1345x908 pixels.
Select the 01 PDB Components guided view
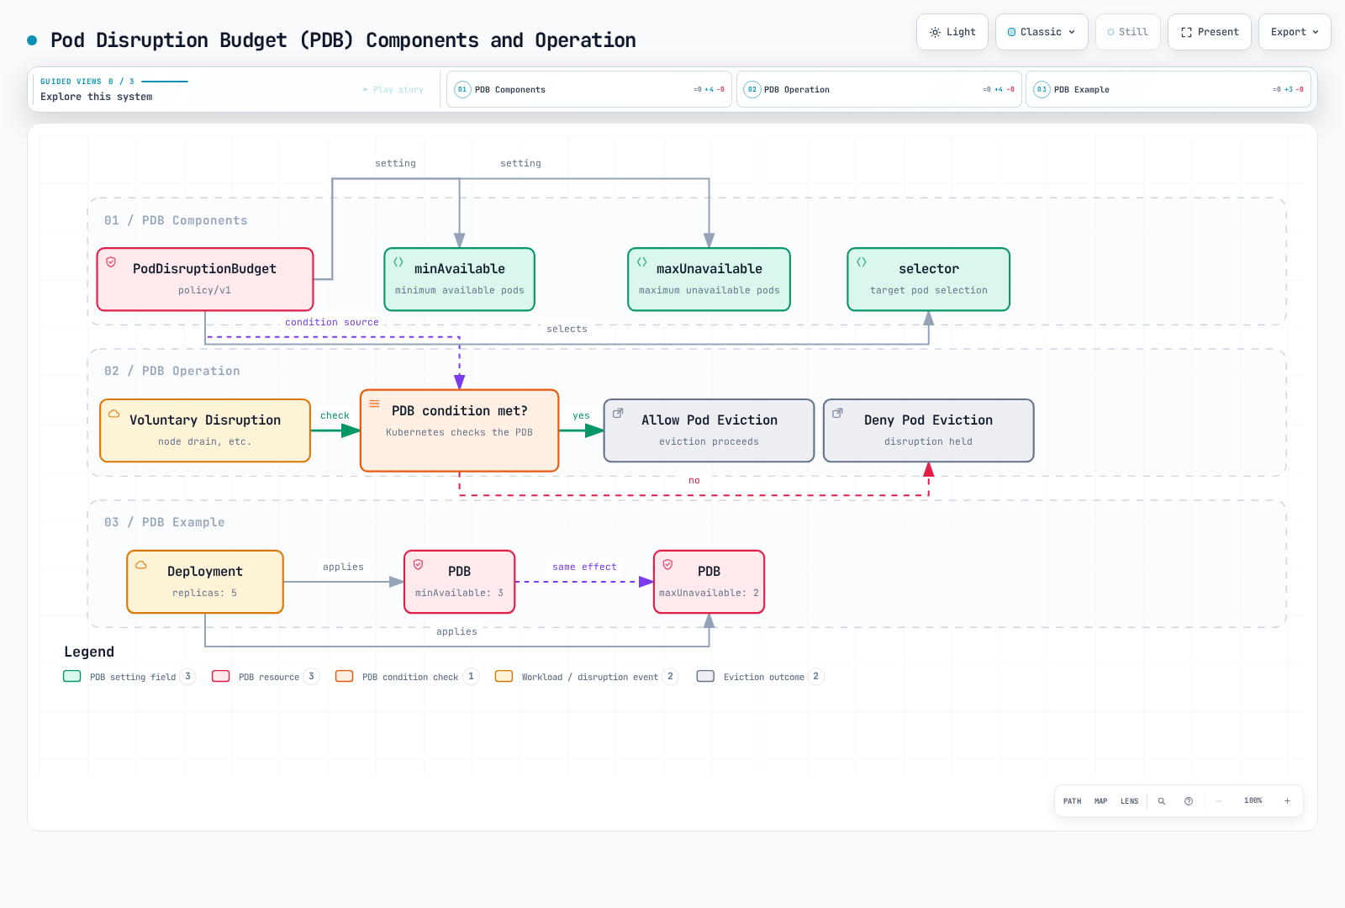tap(589, 89)
